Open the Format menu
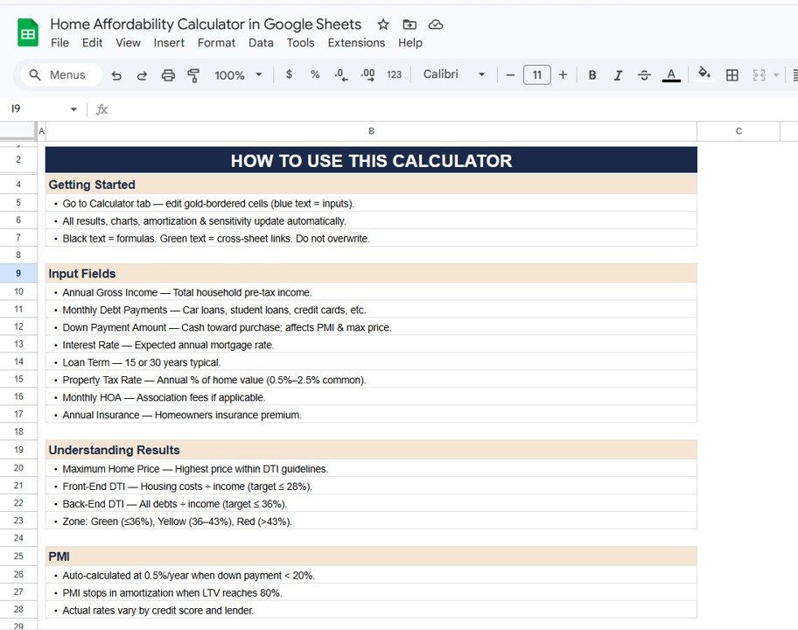 [216, 43]
